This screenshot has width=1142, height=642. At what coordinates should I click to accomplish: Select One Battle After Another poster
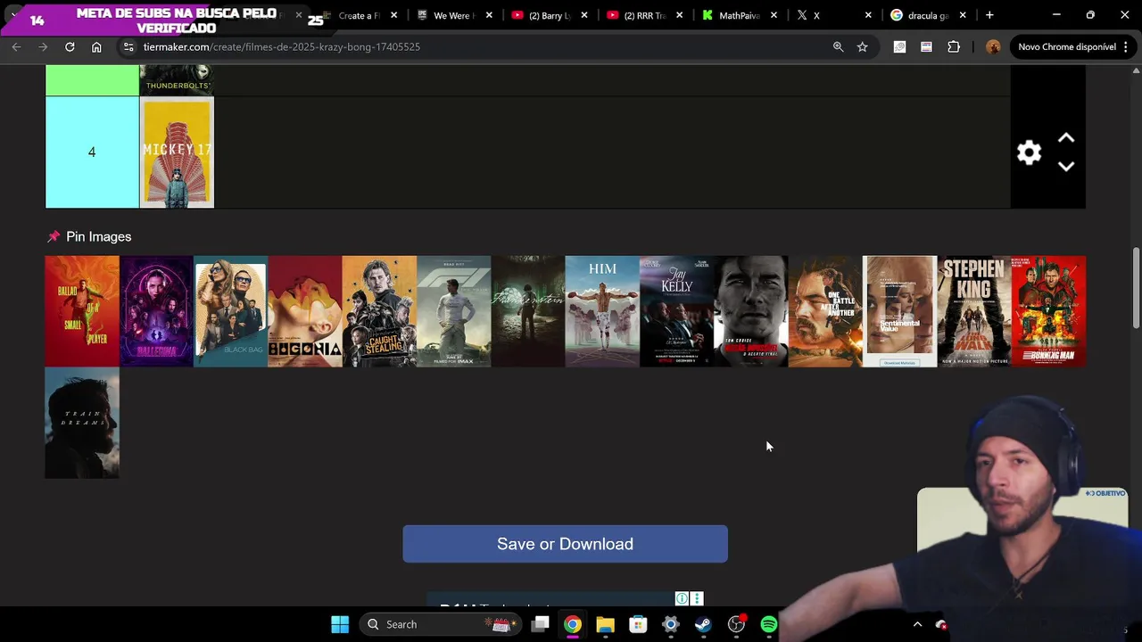825,311
